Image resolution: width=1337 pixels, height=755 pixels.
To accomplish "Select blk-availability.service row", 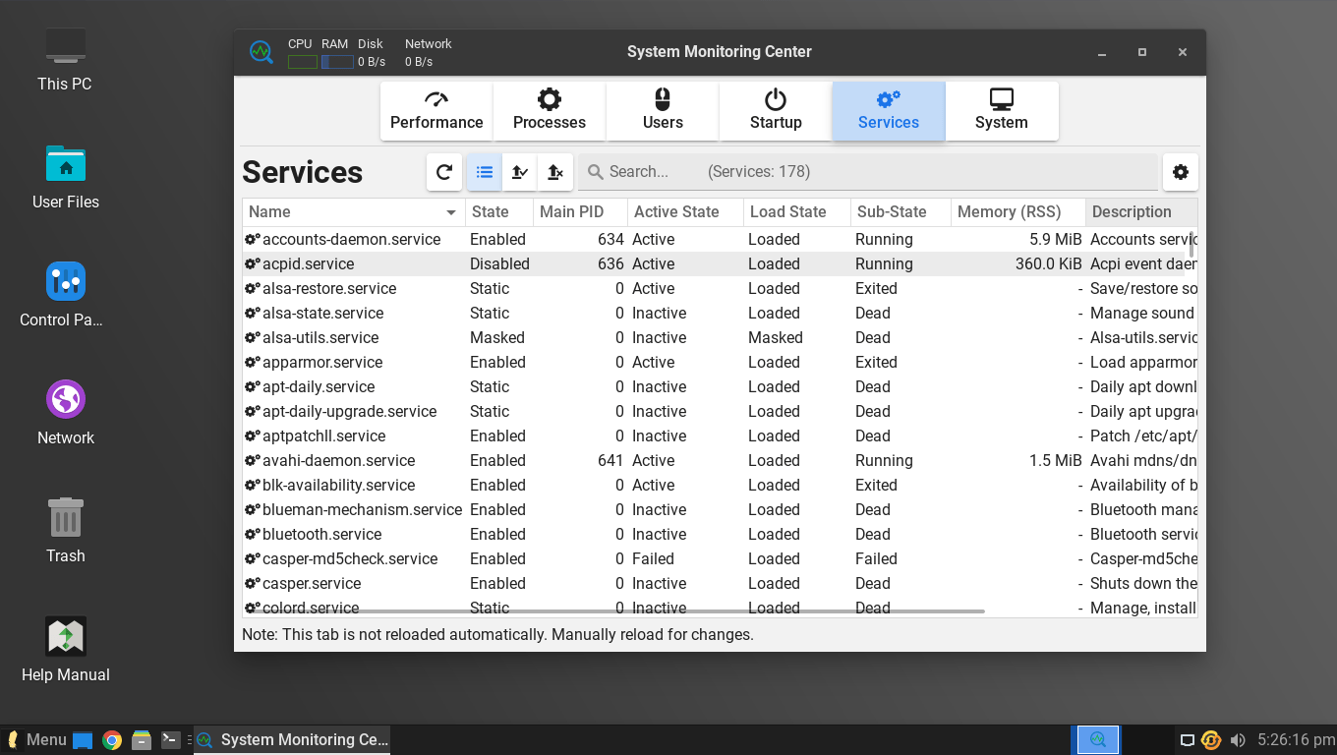I will (x=720, y=485).
